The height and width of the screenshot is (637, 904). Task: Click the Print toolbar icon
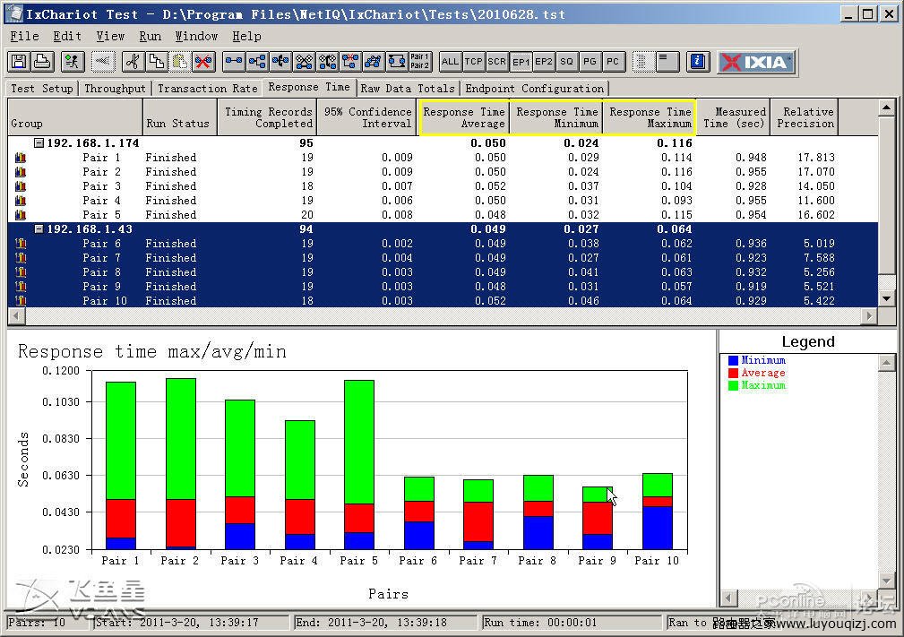pyautogui.click(x=42, y=62)
